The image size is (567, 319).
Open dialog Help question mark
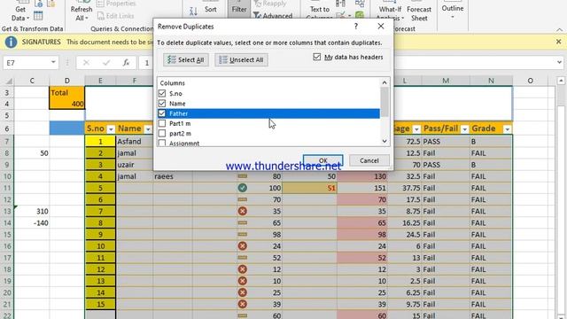(356, 26)
